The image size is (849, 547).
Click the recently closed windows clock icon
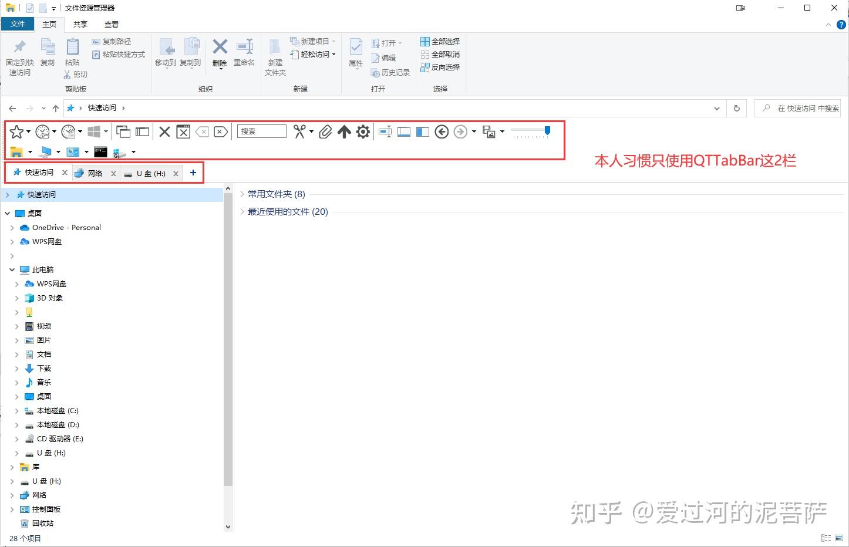tap(41, 131)
